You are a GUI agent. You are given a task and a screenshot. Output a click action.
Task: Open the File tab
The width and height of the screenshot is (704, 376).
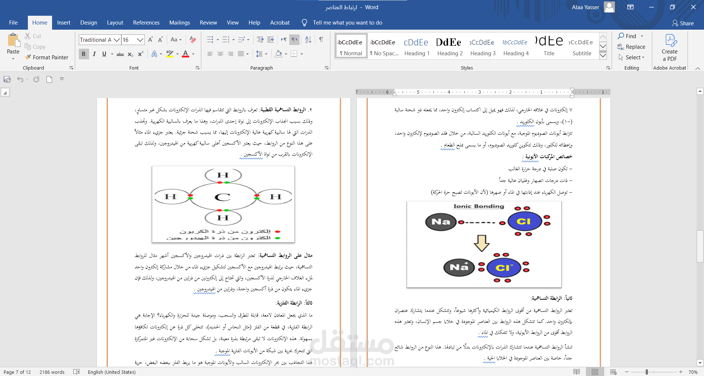point(13,23)
